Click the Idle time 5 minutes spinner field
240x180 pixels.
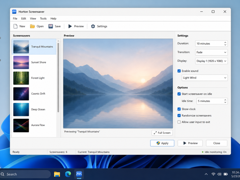212,101
